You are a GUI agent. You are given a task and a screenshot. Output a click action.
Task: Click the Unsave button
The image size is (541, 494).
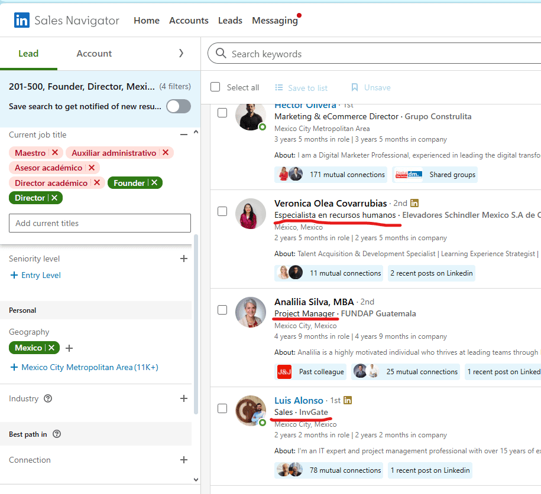371,87
